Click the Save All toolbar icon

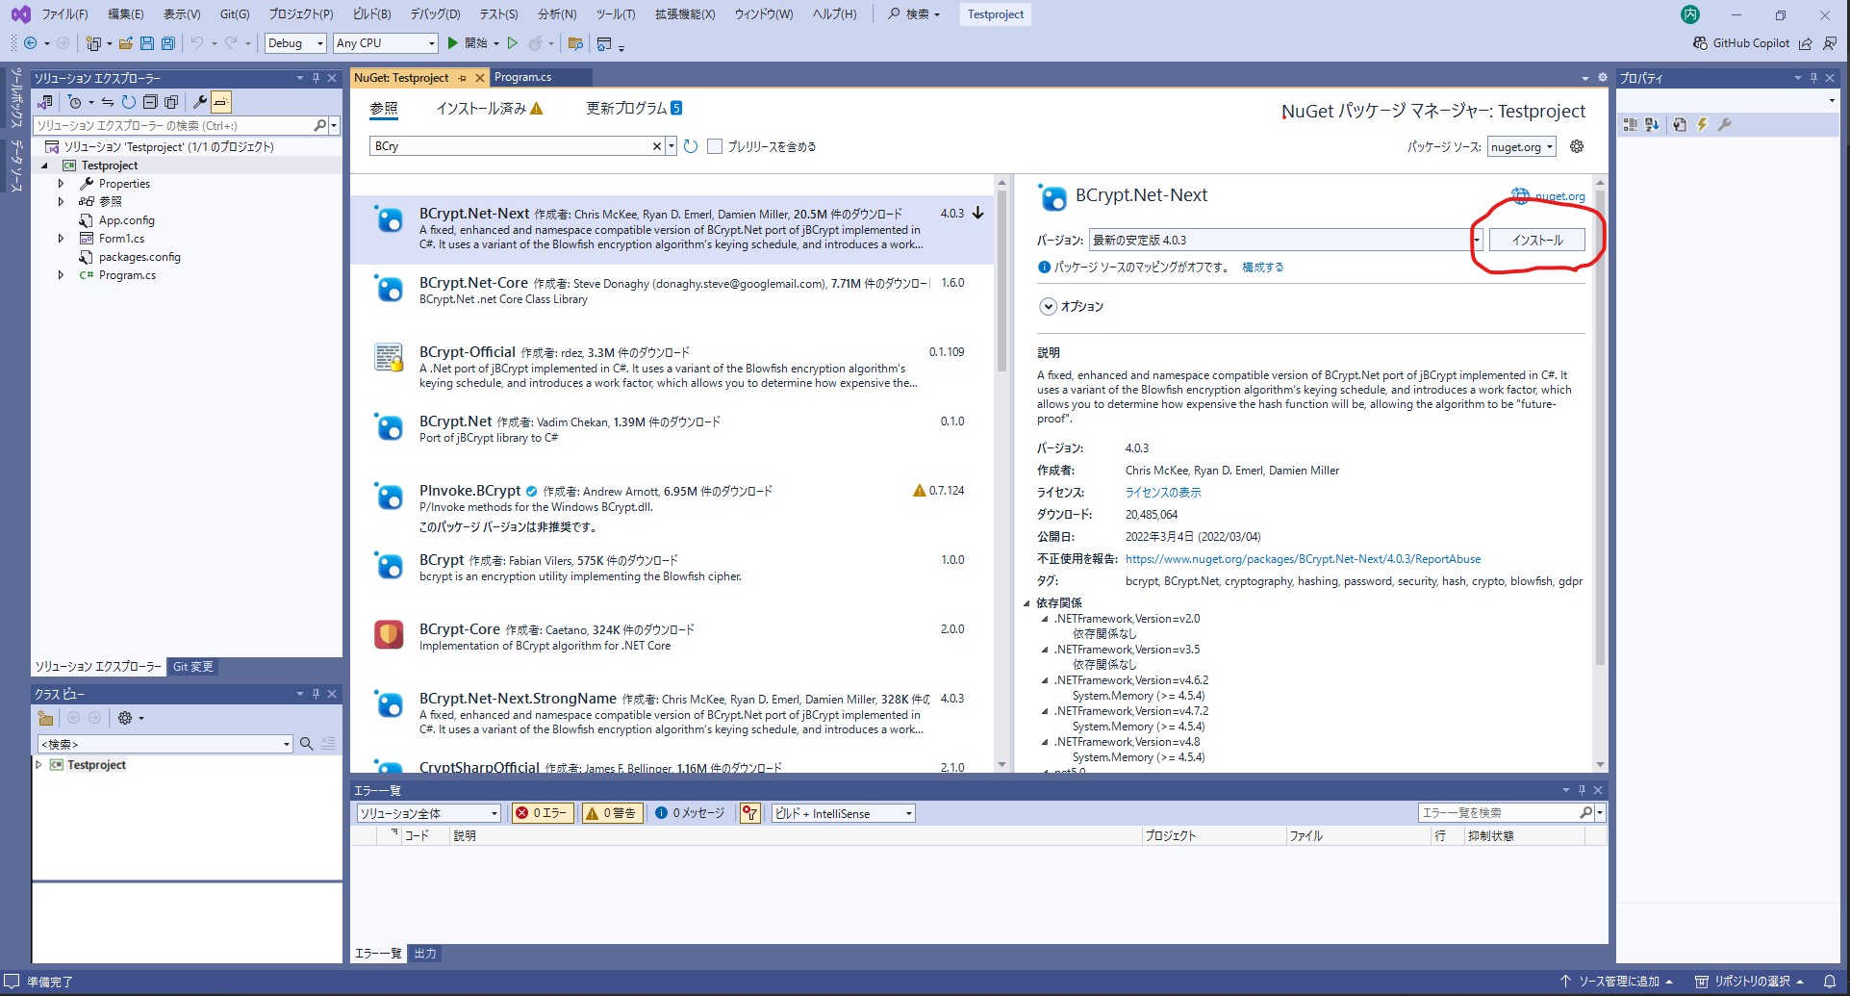click(x=168, y=43)
